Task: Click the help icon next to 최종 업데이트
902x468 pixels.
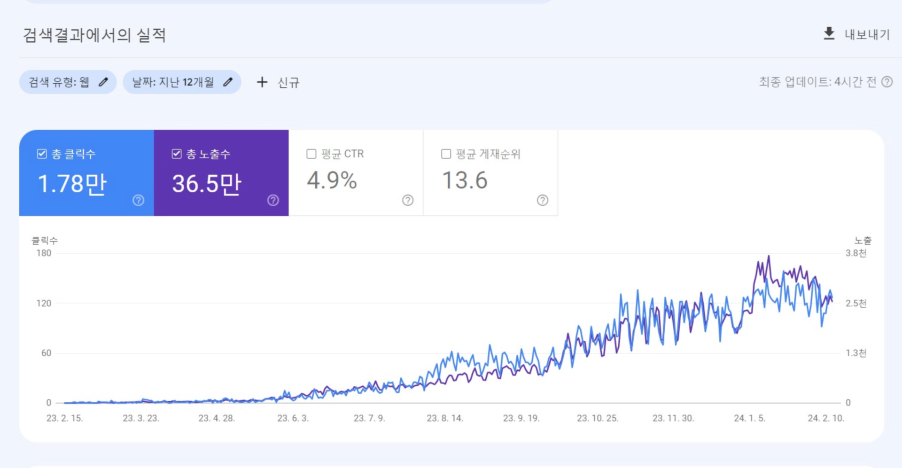Action: [x=887, y=82]
